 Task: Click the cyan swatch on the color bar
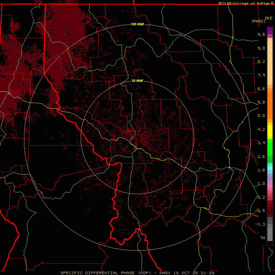[x=270, y=168]
